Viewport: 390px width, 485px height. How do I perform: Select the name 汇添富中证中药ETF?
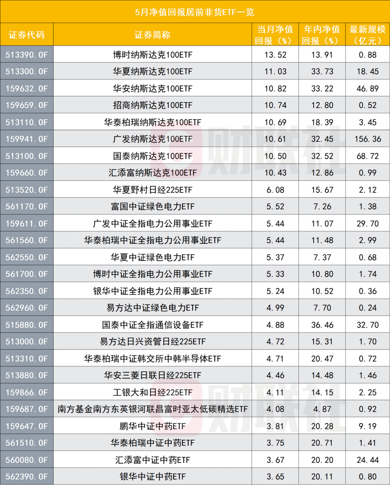tap(152, 460)
